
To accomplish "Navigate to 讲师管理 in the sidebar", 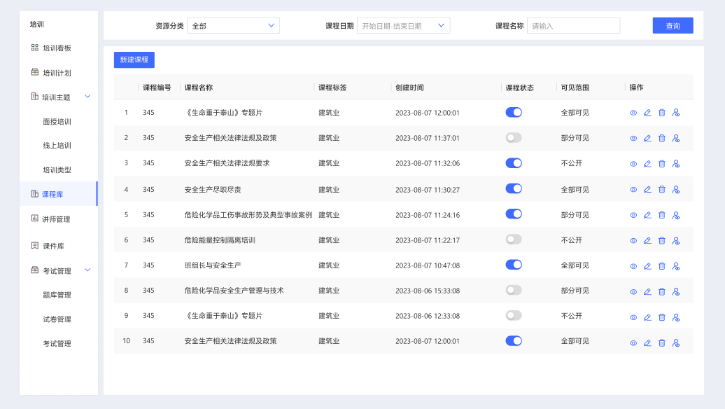I will 50,218.
